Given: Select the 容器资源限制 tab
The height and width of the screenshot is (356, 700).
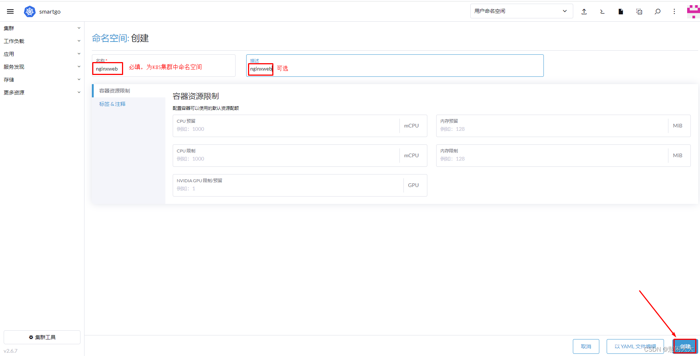Looking at the screenshot, I should pos(129,91).
